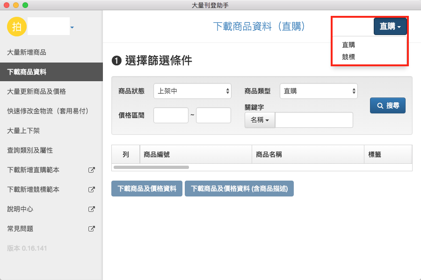Click external link icon beside 常見問題
Viewport: 421px width, 280px height.
(92, 229)
